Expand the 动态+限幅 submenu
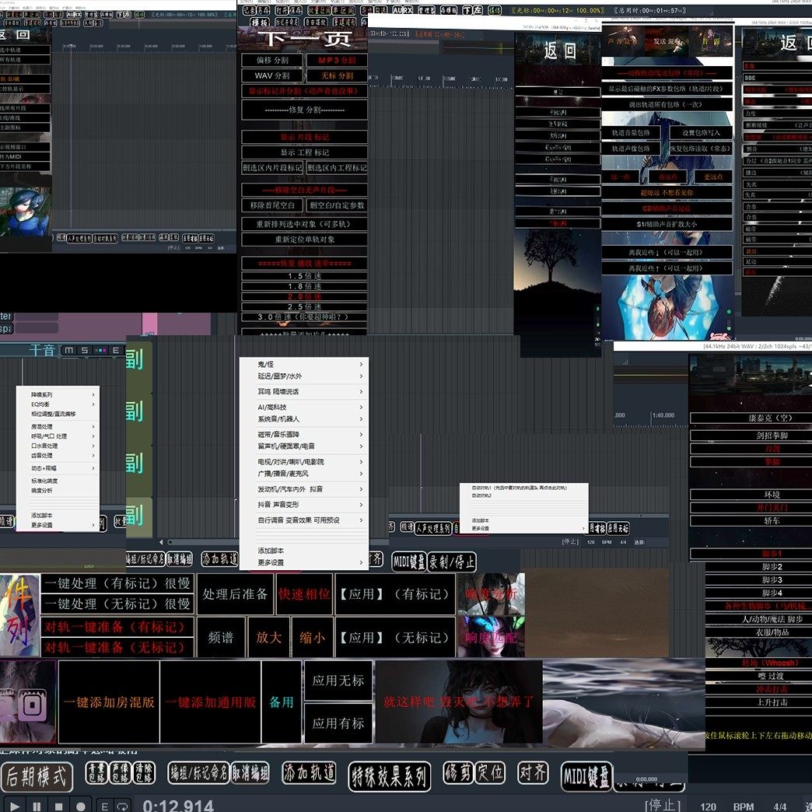812x812 pixels. coord(58,468)
